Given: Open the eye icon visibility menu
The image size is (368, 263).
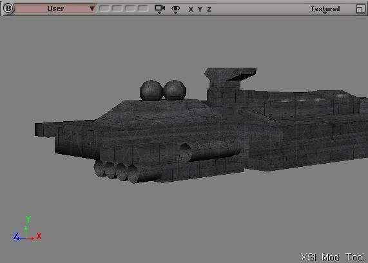Looking at the screenshot, I should tap(176, 9).
